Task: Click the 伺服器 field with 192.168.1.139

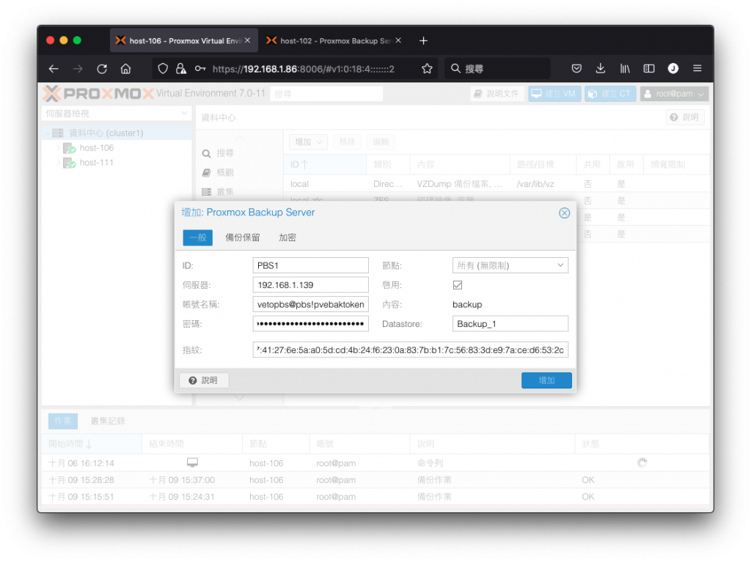Action: click(310, 285)
